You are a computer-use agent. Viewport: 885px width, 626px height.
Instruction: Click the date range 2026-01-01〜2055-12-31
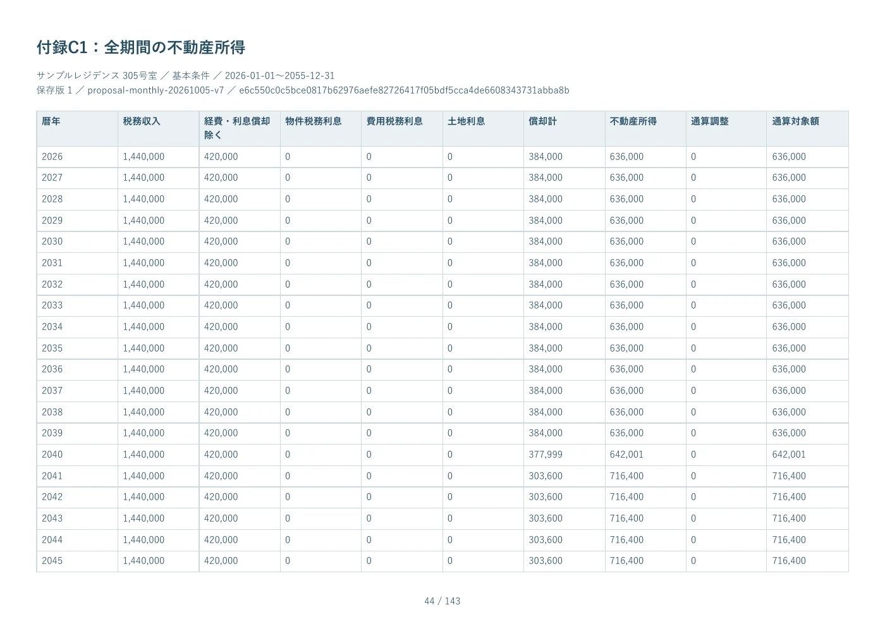(279, 75)
